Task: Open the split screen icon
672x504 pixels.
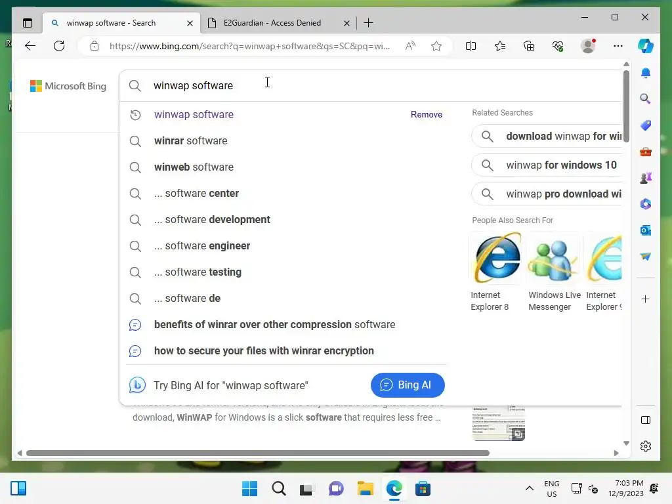Action: pos(471,46)
